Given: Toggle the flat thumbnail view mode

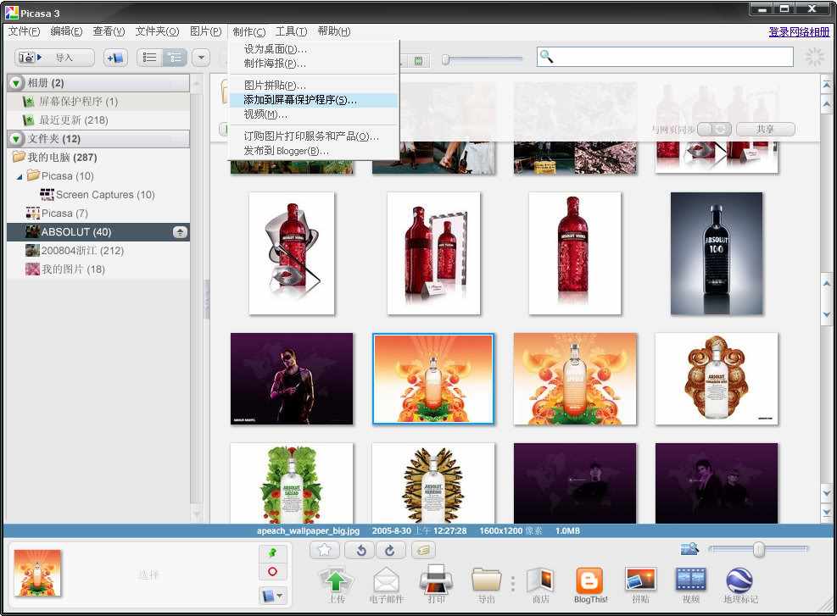Looking at the screenshot, I should (149, 58).
